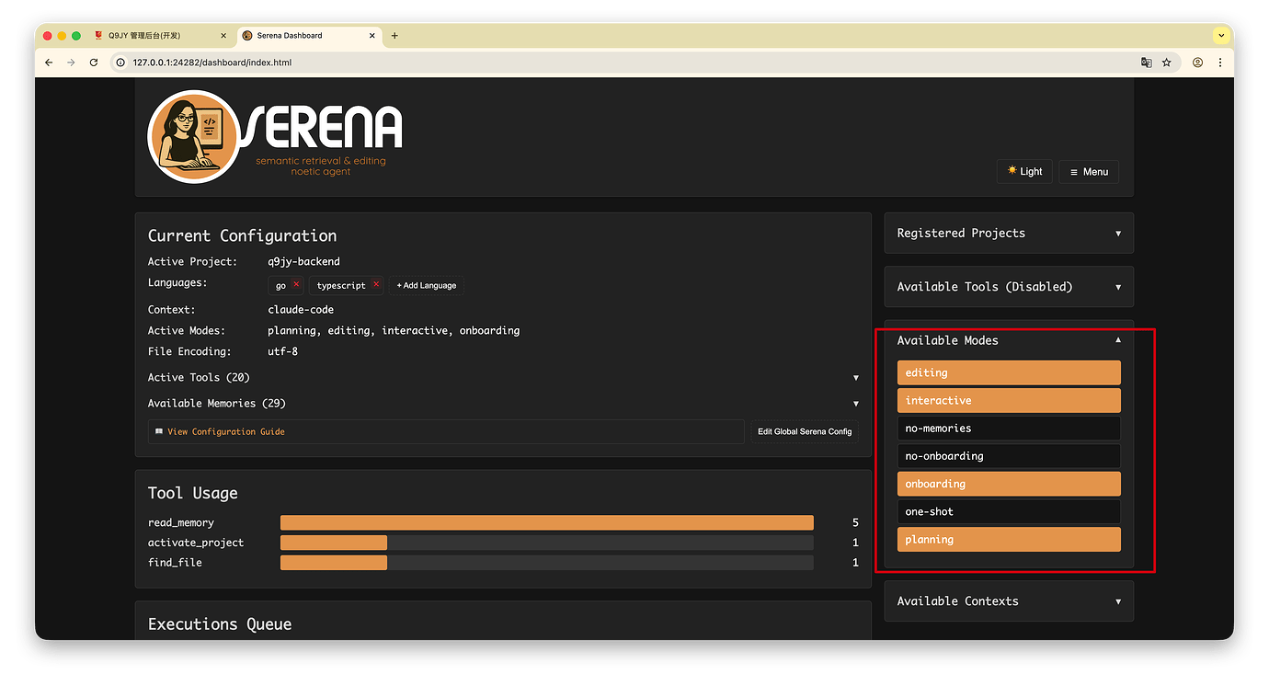Toggle the editing mode

[1009, 372]
